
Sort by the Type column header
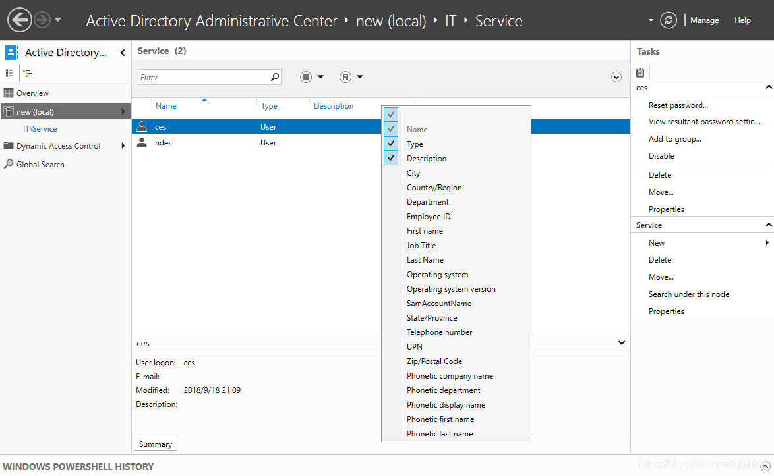click(x=269, y=105)
